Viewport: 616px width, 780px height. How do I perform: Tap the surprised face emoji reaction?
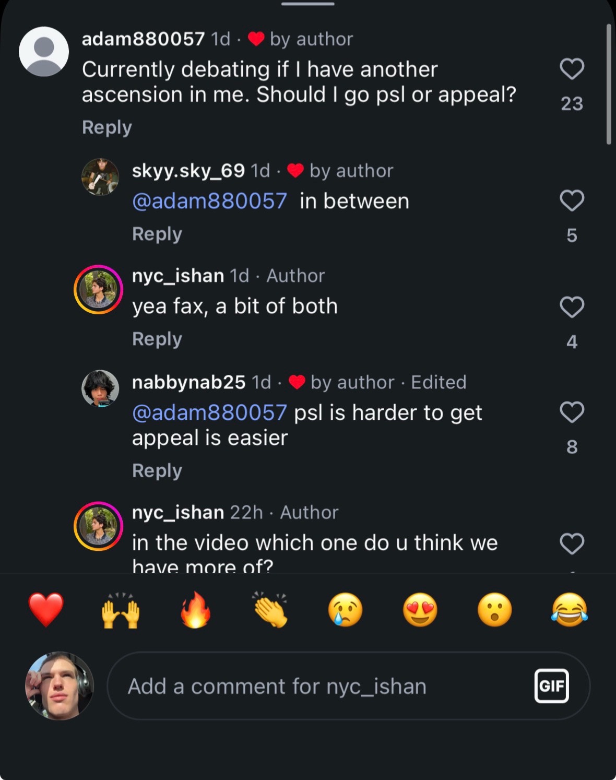click(x=494, y=609)
